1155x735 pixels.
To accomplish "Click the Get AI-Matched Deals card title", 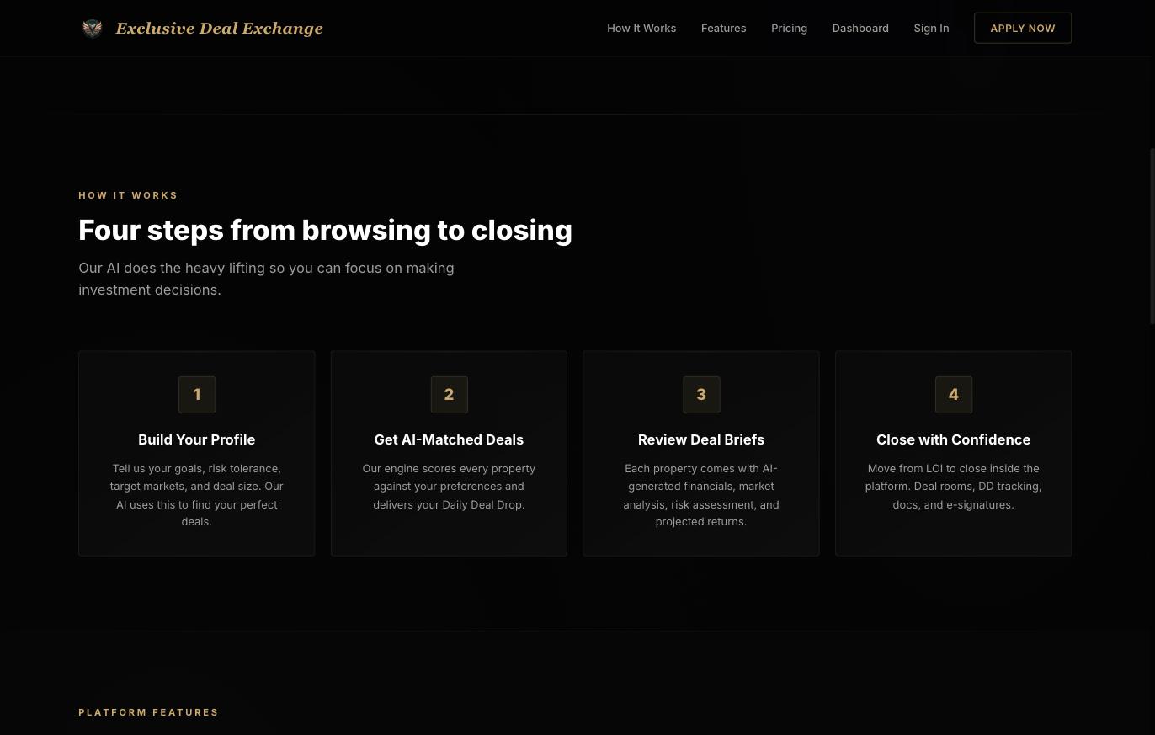I will (x=449, y=439).
